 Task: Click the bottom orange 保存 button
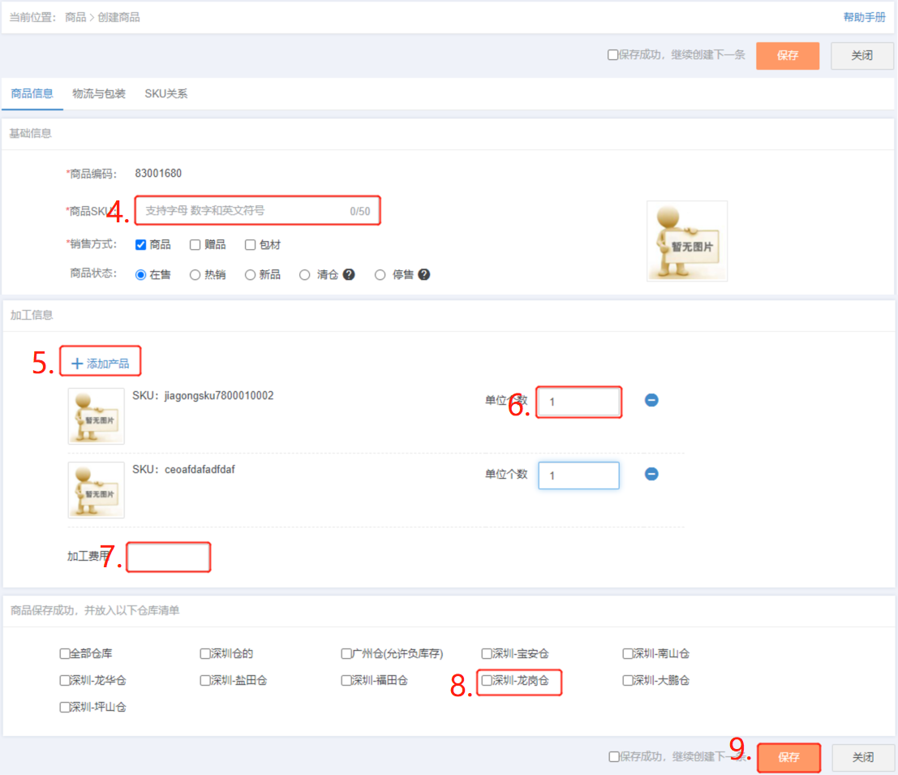click(788, 757)
